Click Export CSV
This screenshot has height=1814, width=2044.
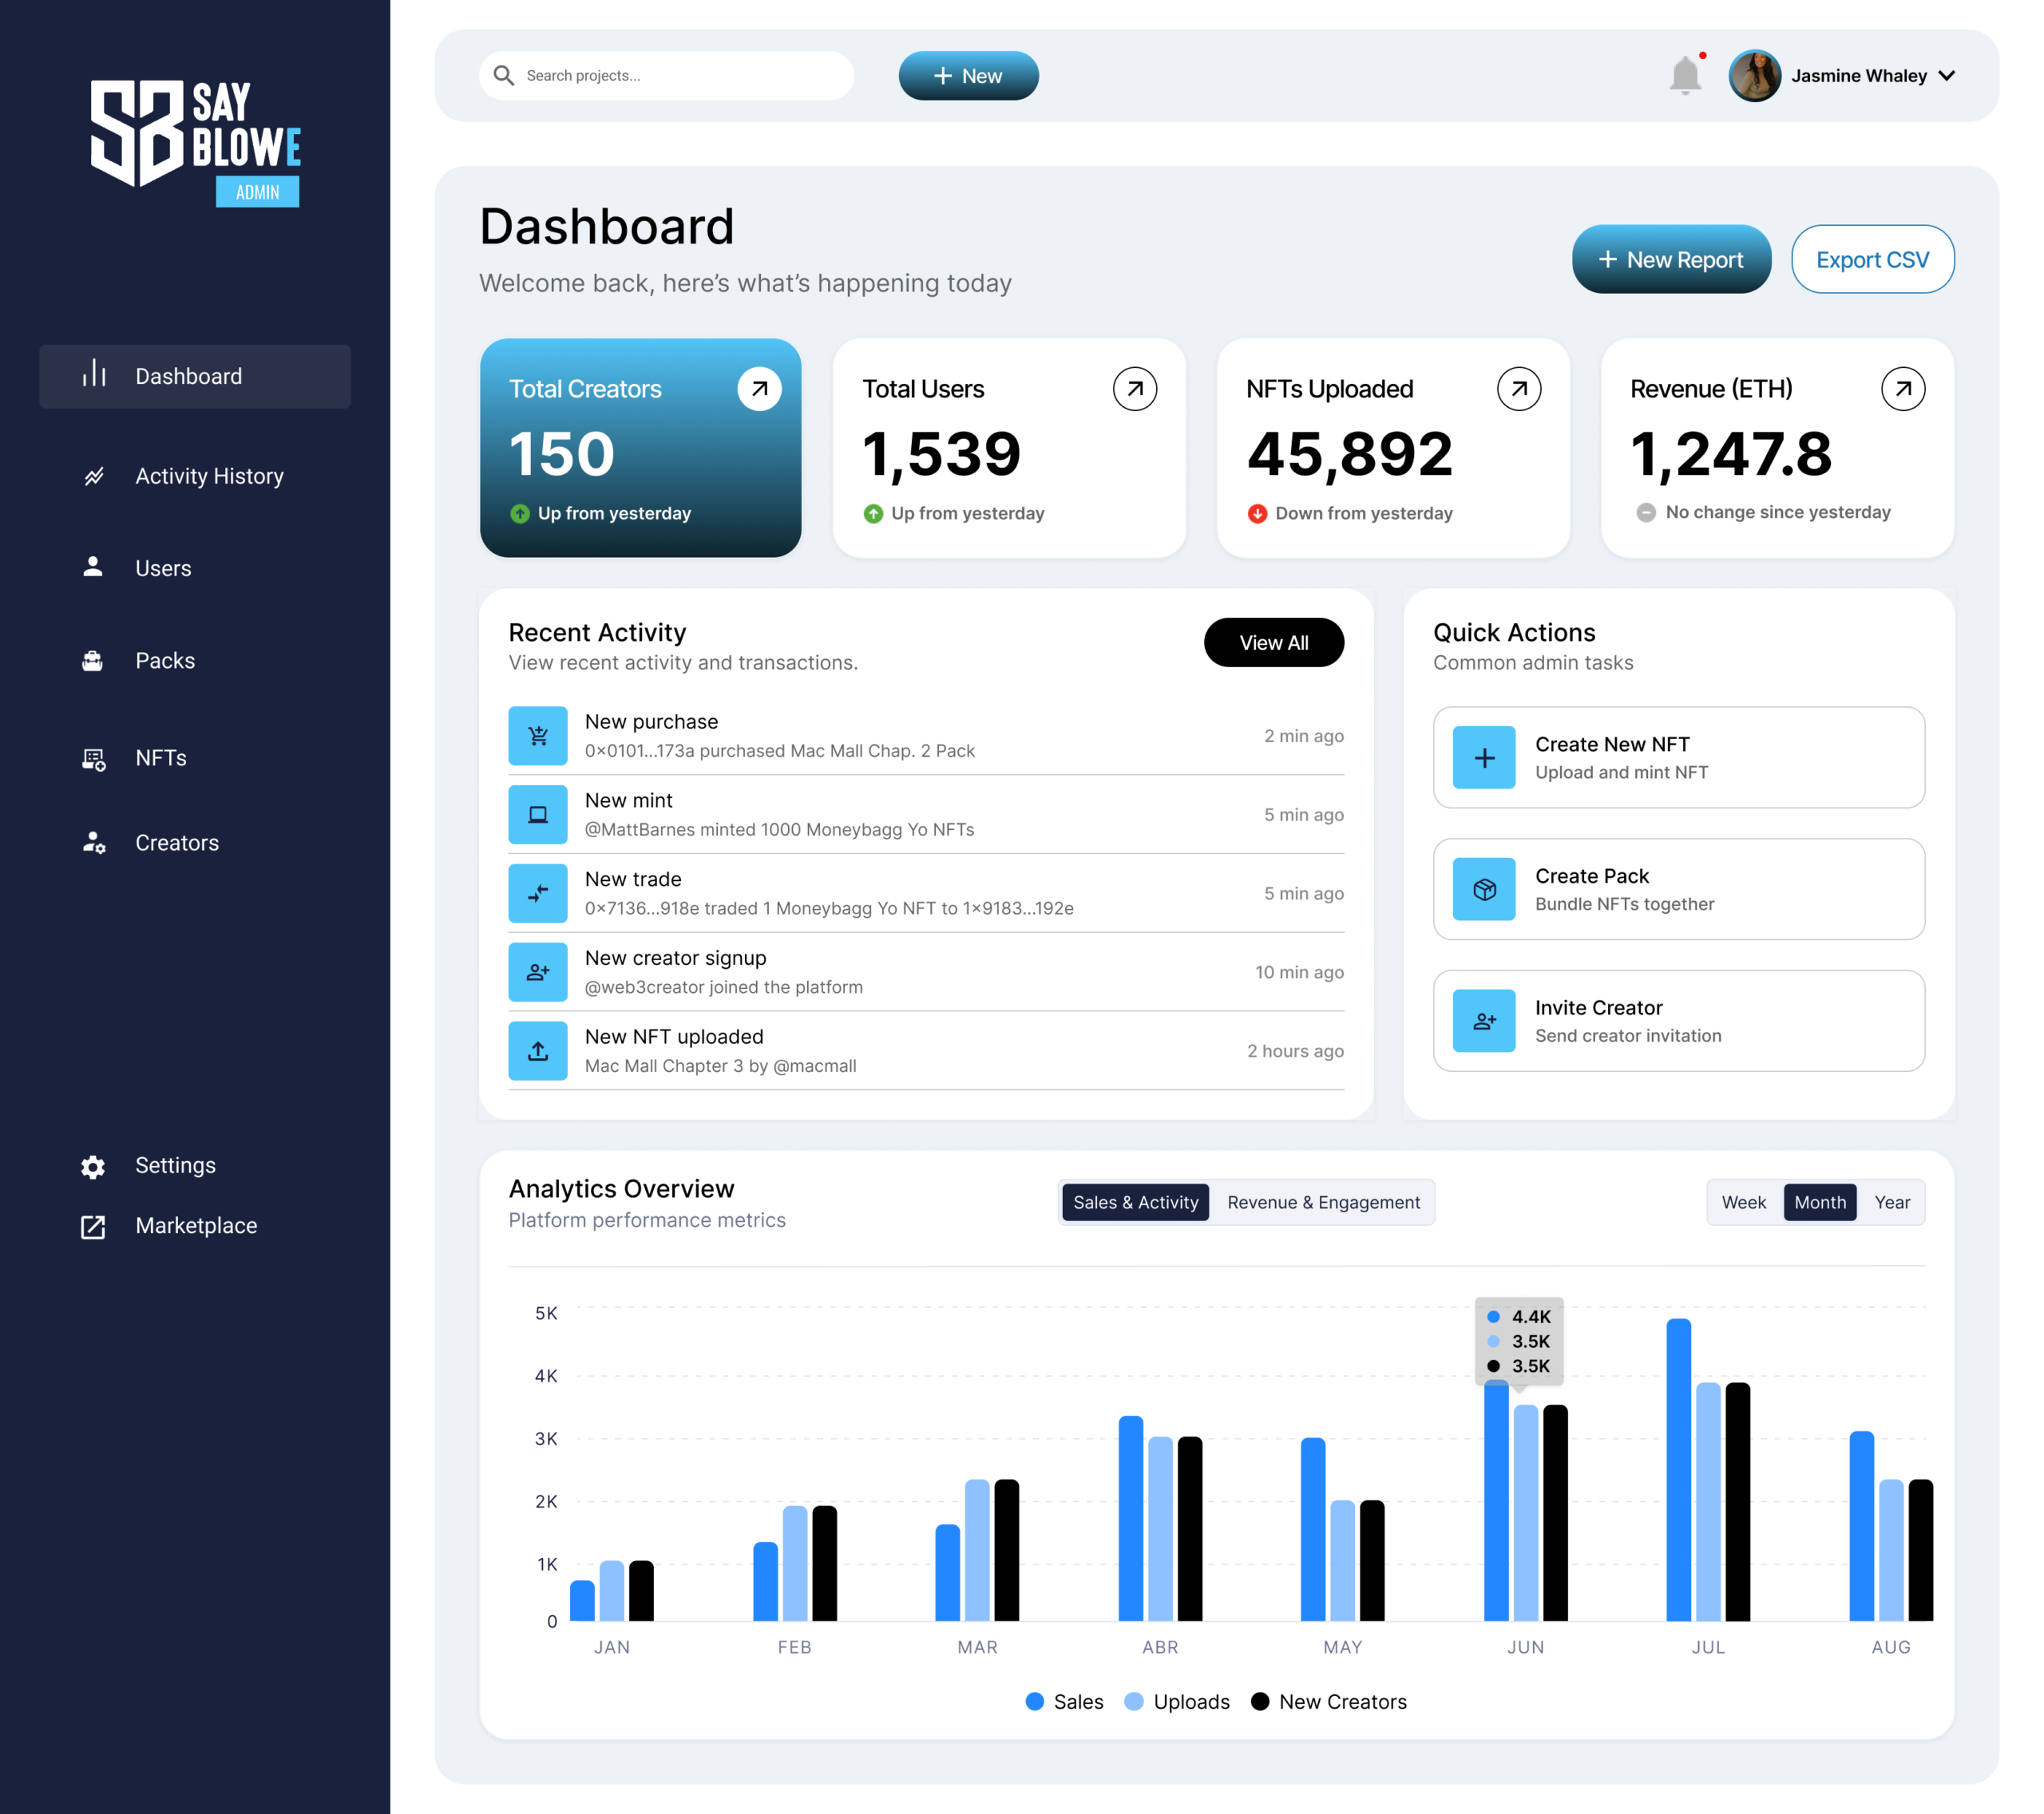[x=1872, y=259]
